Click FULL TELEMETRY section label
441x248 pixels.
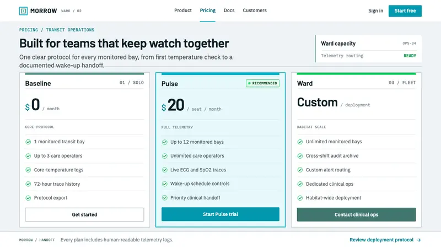point(177,127)
